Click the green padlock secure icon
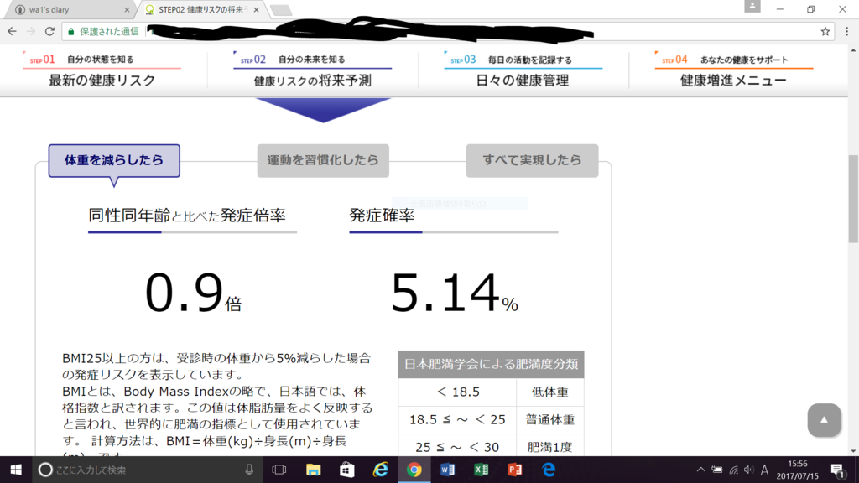 pyautogui.click(x=70, y=32)
